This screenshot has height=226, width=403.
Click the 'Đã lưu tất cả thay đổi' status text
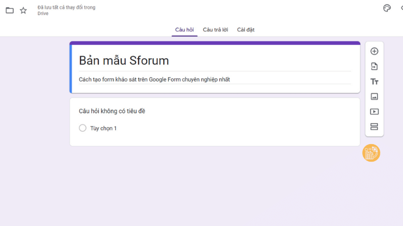(x=66, y=8)
